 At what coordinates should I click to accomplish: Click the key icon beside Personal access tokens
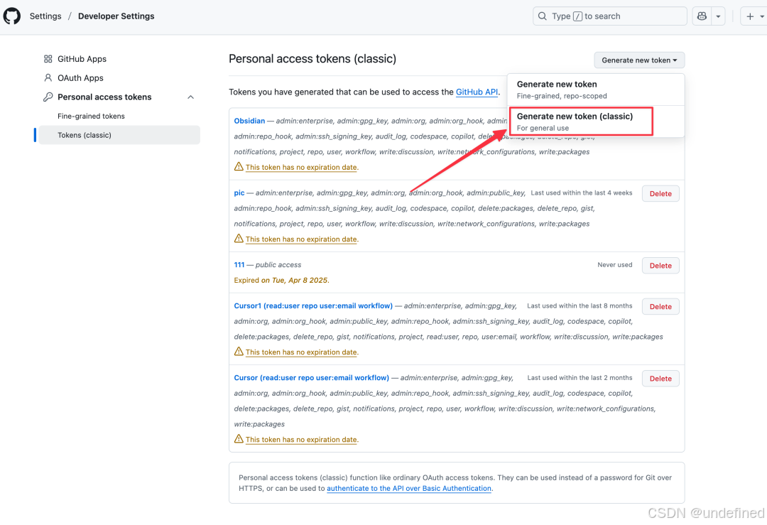[48, 97]
